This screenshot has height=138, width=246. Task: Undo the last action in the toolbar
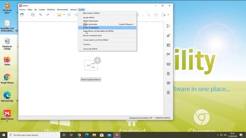click(x=40, y=15)
